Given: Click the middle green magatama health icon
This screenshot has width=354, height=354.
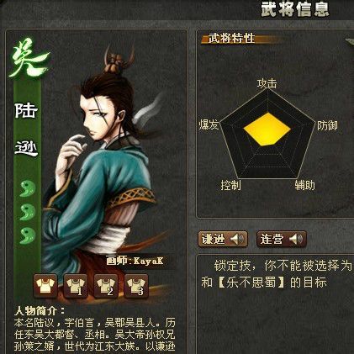Looking at the screenshot, I should point(27,212).
